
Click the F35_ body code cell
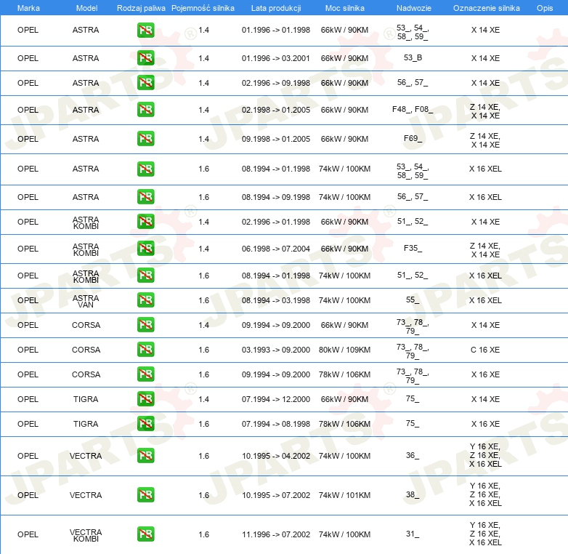[413, 248]
